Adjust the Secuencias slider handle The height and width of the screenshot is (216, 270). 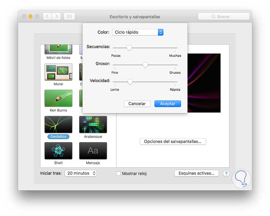(x=129, y=48)
